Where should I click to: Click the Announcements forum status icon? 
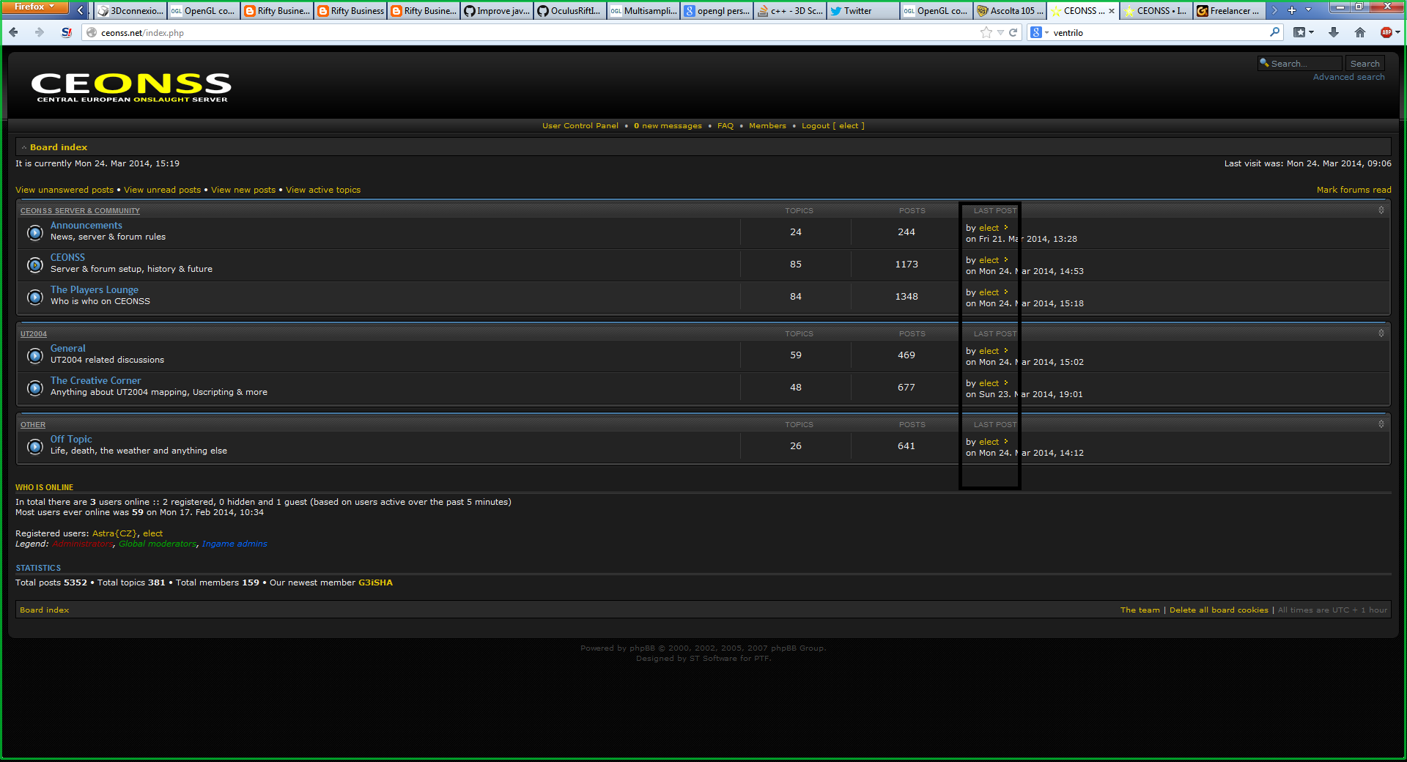click(34, 233)
